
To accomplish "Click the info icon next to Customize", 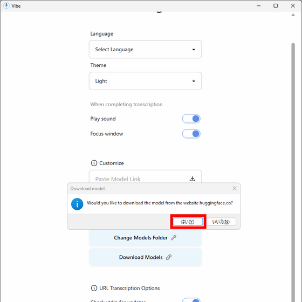I will coord(94,163).
